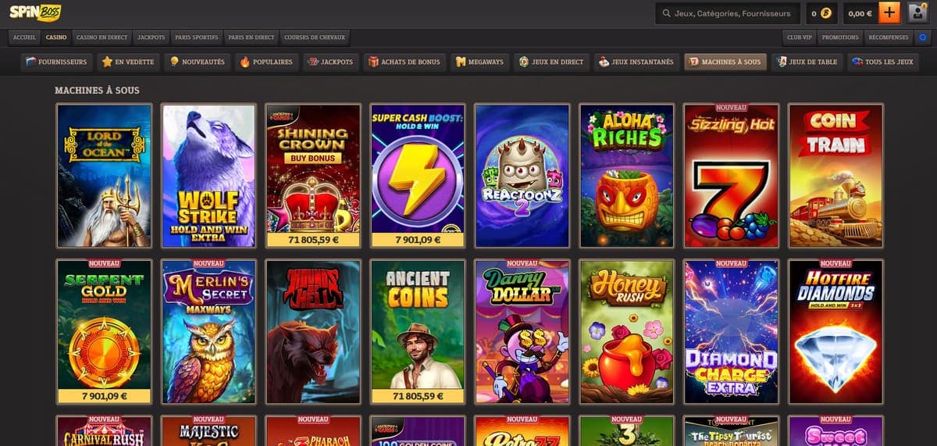Filter by Fournisseurs category
The width and height of the screenshot is (937, 446).
click(x=55, y=62)
